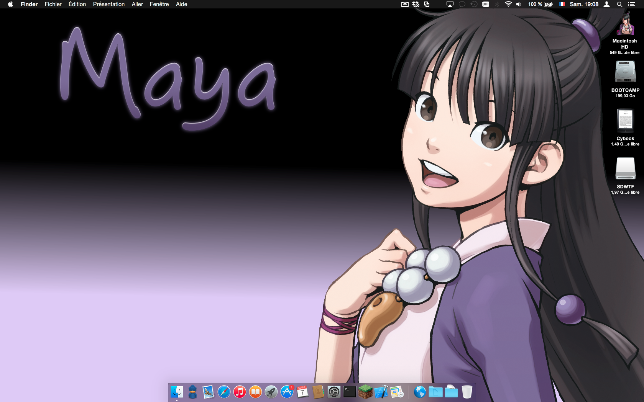Open Notification Center list icon
The width and height of the screenshot is (644, 402).
tap(632, 4)
